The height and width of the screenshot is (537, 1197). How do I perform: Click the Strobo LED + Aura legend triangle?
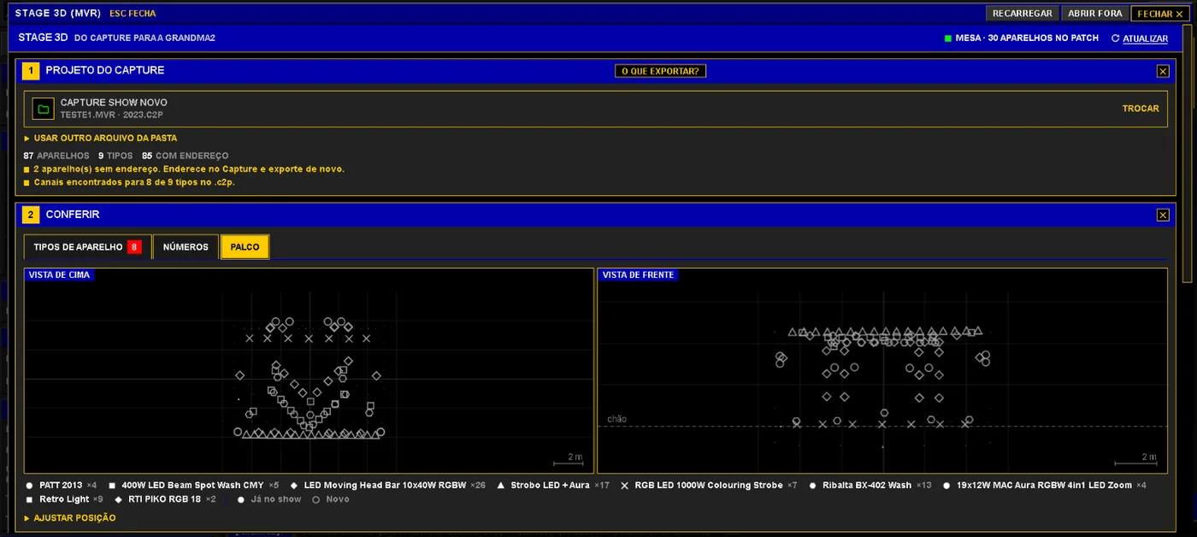coord(501,486)
